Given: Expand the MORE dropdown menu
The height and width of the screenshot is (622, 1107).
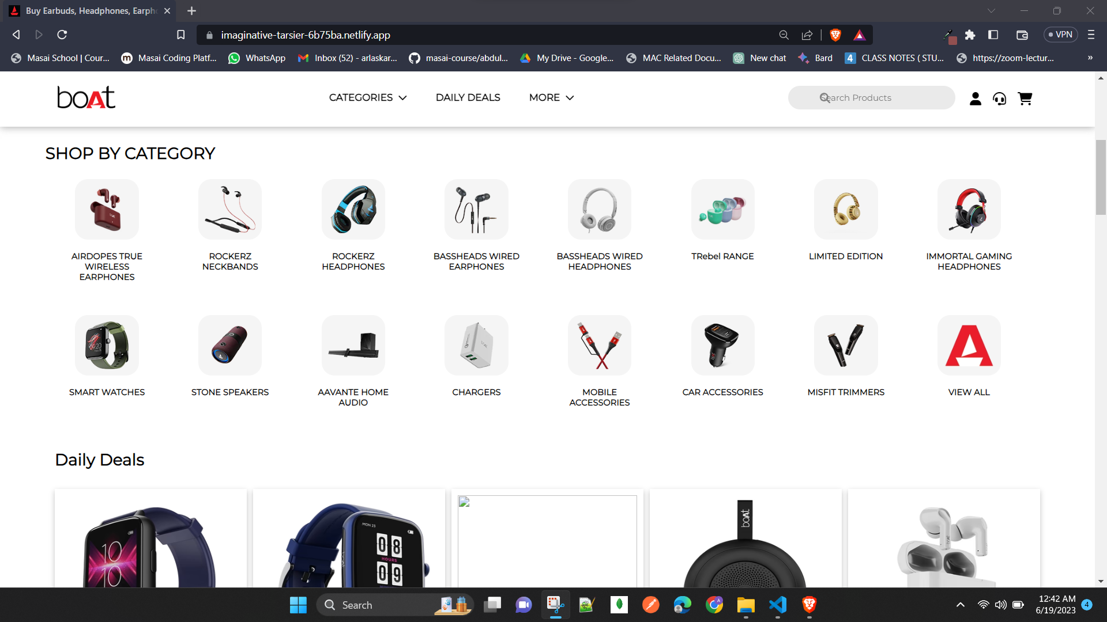Looking at the screenshot, I should [x=551, y=97].
